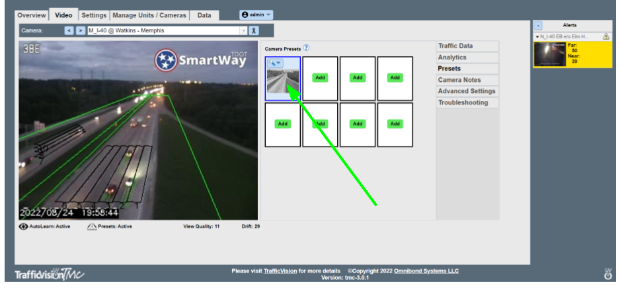Follow the TrafficVision footer link
The width and height of the screenshot is (620, 299).
(x=280, y=271)
